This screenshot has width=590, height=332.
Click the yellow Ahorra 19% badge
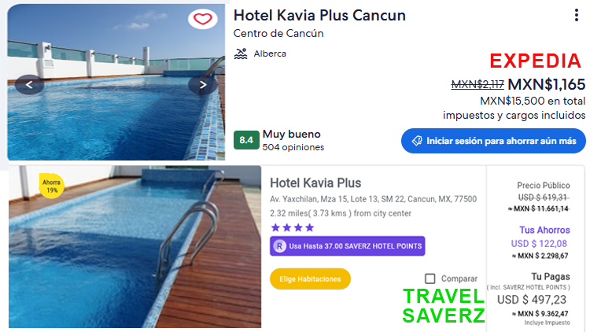(52, 186)
